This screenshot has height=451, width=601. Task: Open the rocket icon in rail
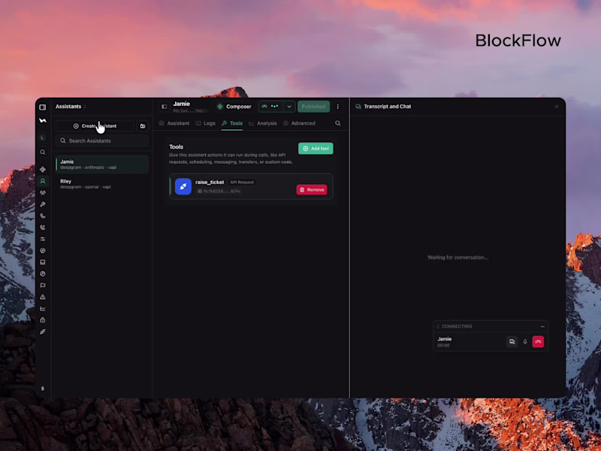[43, 331]
